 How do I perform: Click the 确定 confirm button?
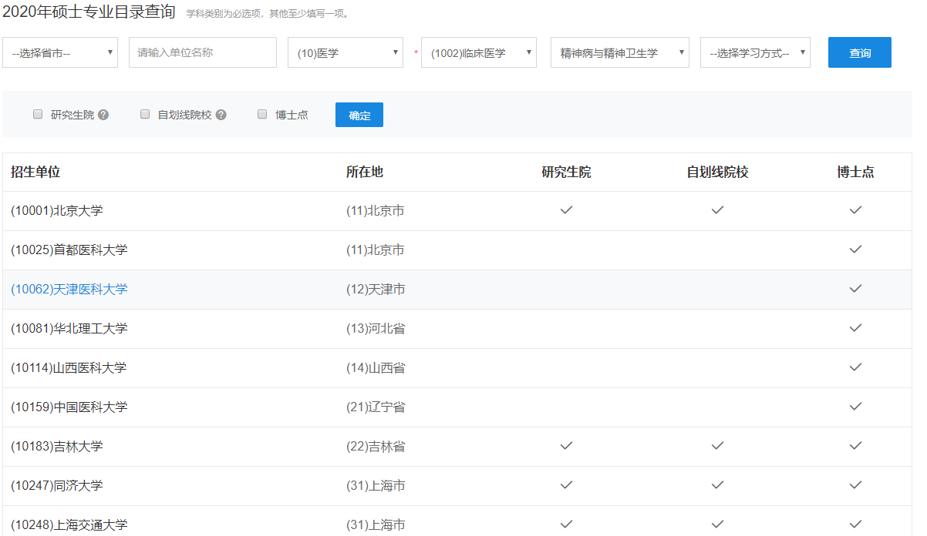(x=359, y=115)
